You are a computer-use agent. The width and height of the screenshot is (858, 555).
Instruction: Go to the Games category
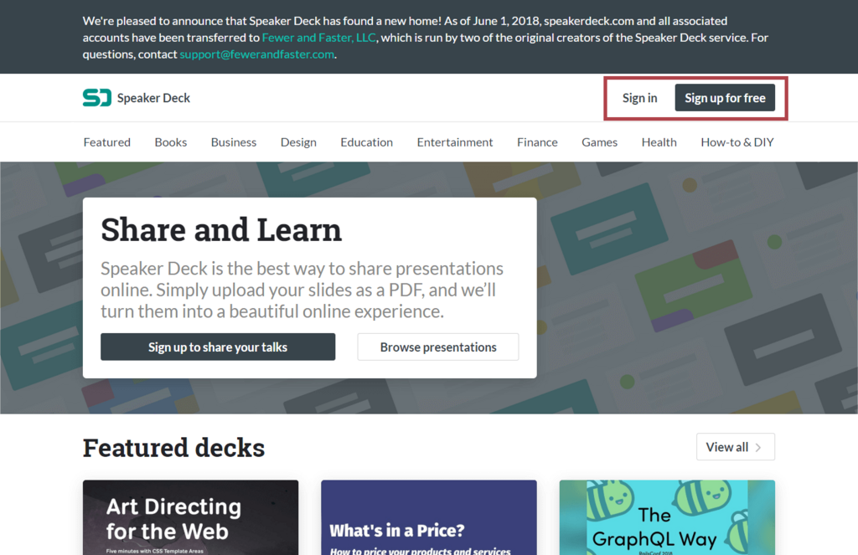(599, 142)
